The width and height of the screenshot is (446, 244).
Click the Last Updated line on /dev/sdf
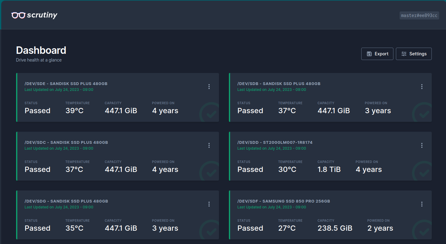pyautogui.click(x=272, y=207)
